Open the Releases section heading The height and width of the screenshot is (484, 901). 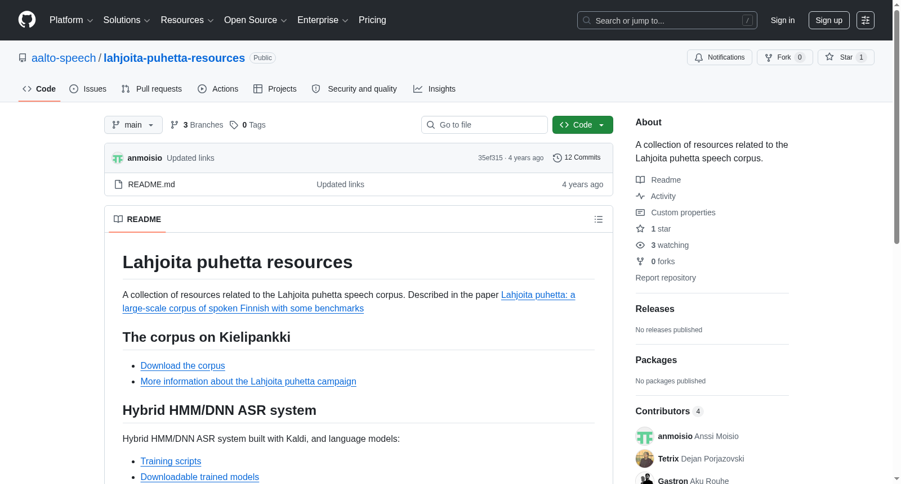click(x=655, y=309)
